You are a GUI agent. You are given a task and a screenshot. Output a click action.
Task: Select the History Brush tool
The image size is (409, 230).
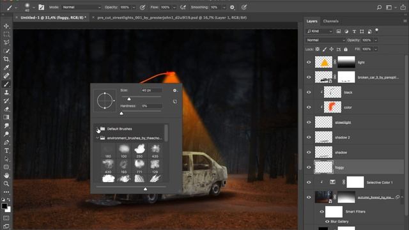click(6, 101)
